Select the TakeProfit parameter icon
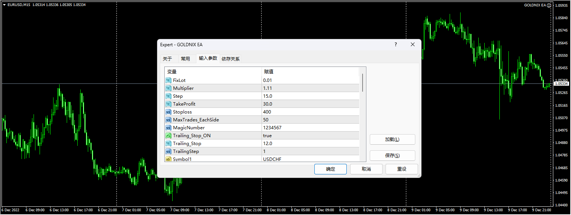 [x=168, y=104]
